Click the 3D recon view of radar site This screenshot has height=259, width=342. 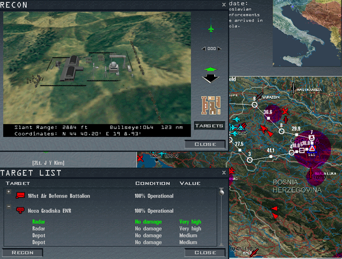point(97,68)
